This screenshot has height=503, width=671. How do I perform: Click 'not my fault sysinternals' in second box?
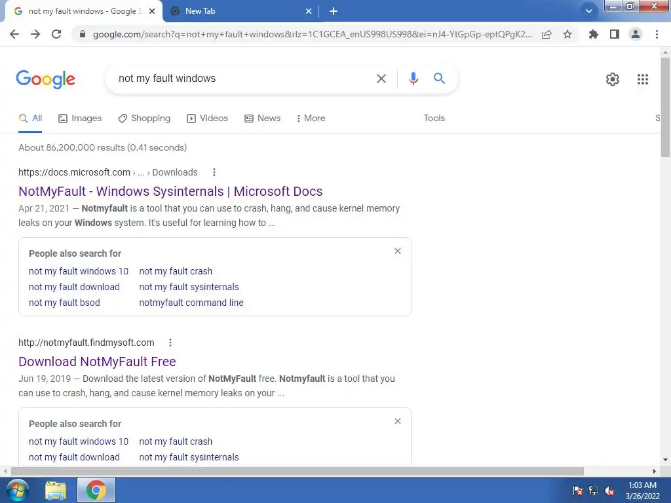[x=189, y=457]
